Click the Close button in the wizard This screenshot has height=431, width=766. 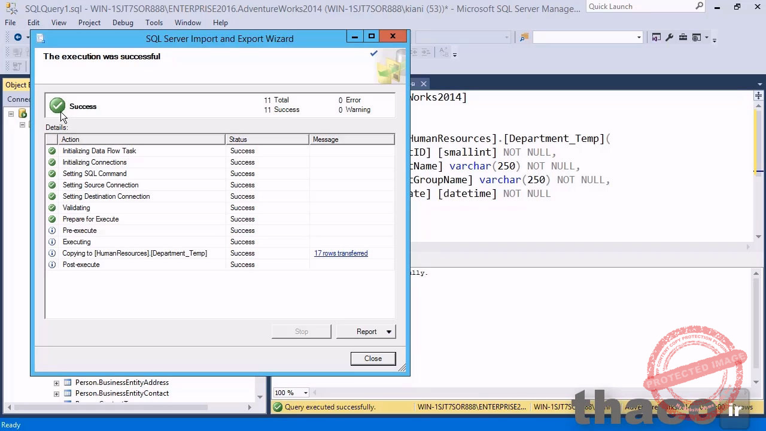373,358
